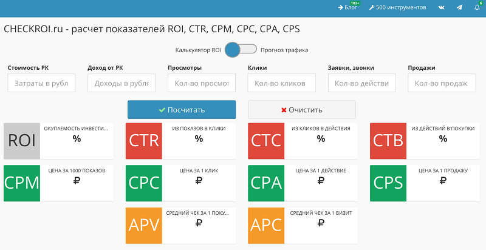Focus the Доход от РК input field
Viewport: 486px width, 250px height.
(x=122, y=83)
